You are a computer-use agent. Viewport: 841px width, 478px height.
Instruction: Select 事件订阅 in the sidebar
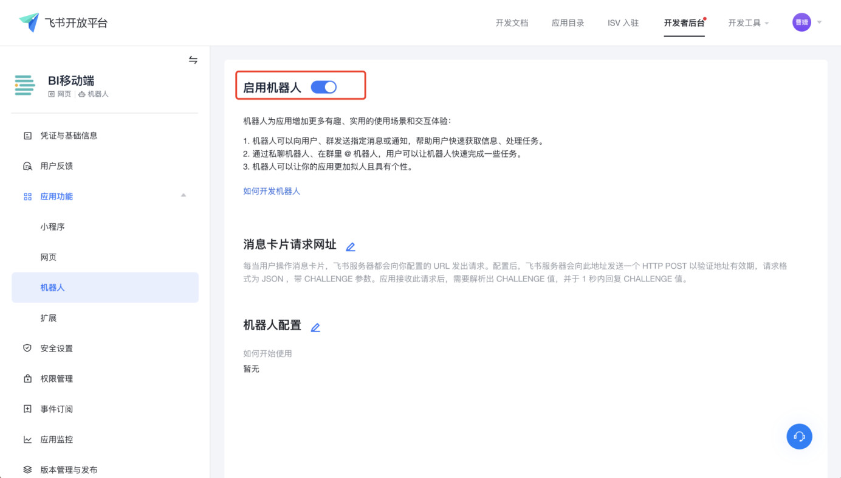(x=57, y=409)
